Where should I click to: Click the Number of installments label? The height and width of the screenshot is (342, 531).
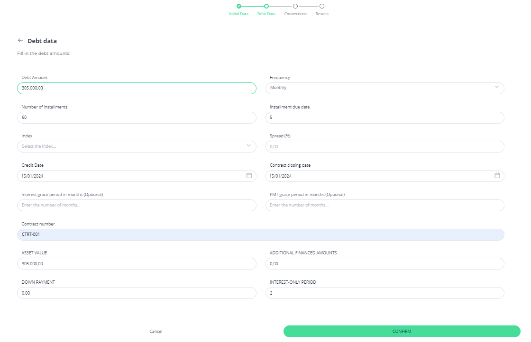click(45, 107)
